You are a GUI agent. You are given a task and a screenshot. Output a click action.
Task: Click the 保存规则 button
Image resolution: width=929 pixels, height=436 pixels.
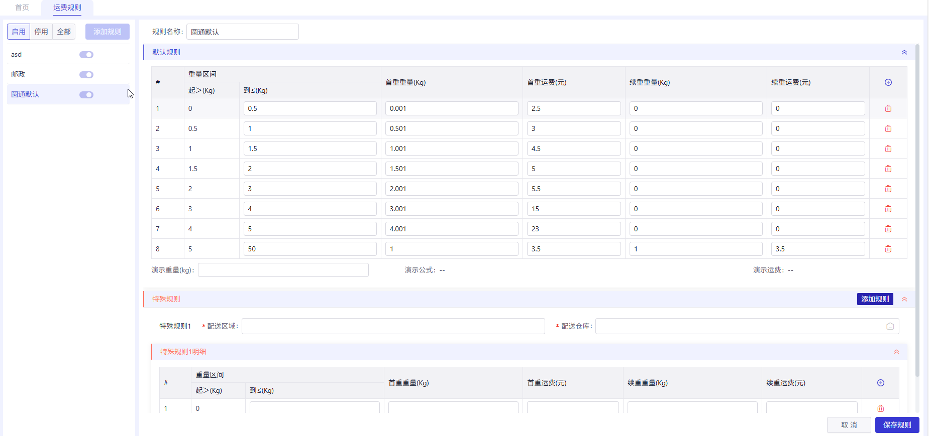point(897,425)
